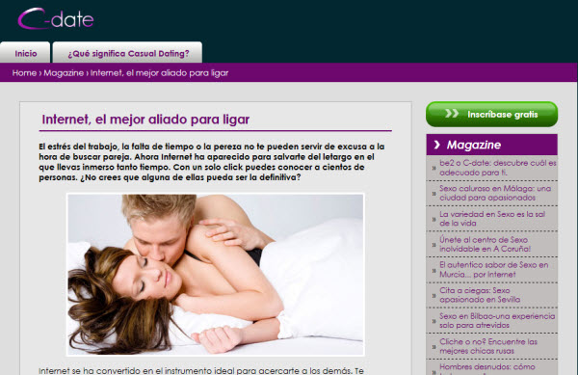This screenshot has height=375, width=578.
Task: Open Sexo caluroso en Málaga article
Action: pyautogui.click(x=495, y=193)
